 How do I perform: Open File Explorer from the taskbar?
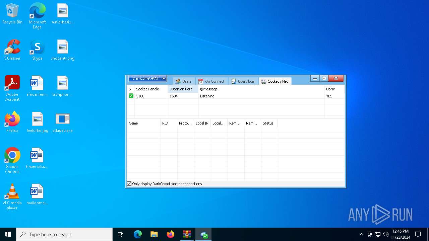[x=154, y=234]
